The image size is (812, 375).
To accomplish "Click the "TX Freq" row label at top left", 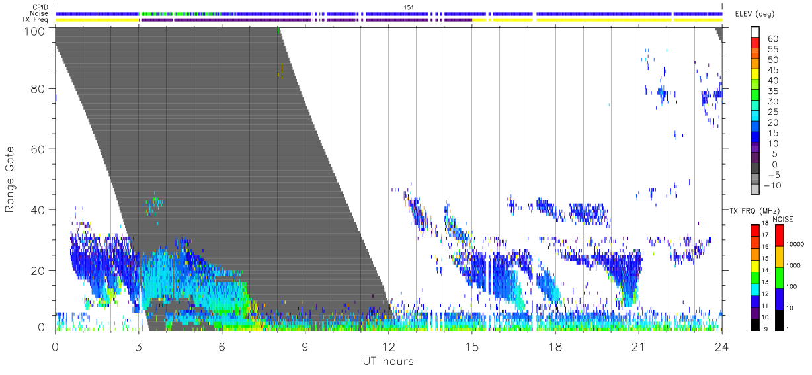I will tap(34, 20).
